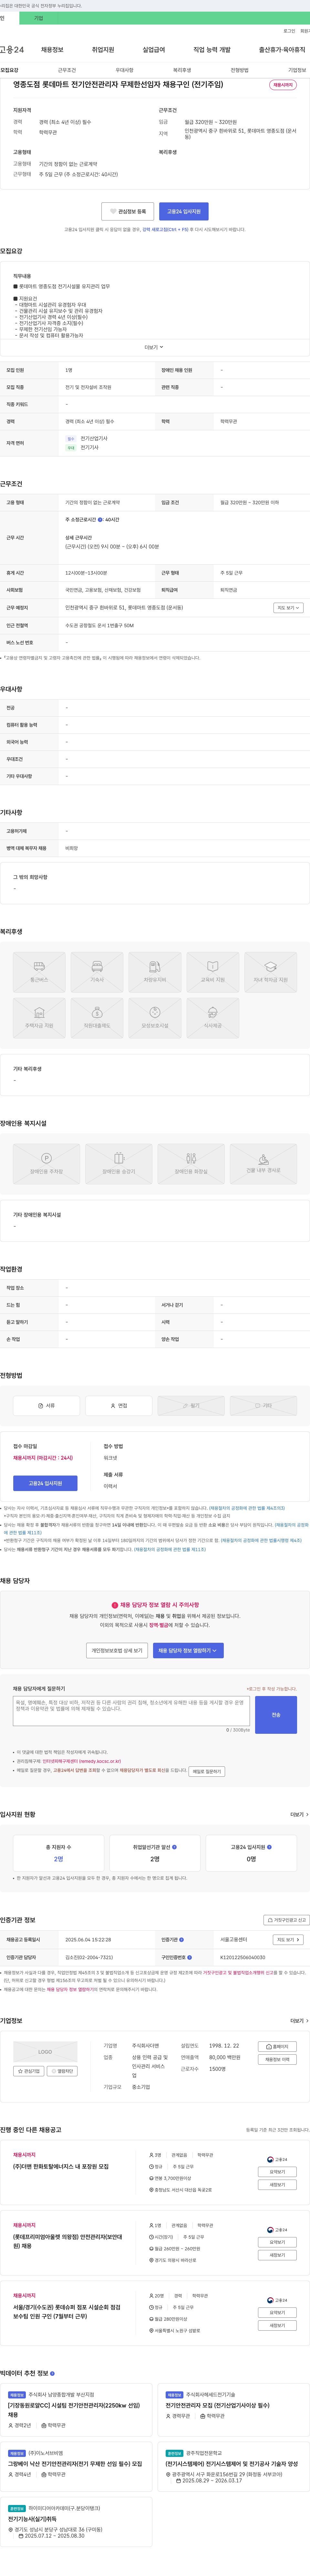Switch to the 우대사항 section tab
The height and width of the screenshot is (2576, 310).
point(124,70)
